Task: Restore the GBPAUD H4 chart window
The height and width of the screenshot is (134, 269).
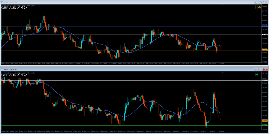Action: click(x=261, y=2)
